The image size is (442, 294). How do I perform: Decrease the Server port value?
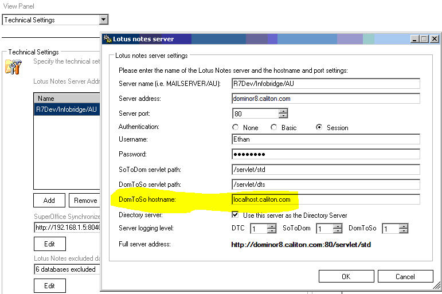283,116
